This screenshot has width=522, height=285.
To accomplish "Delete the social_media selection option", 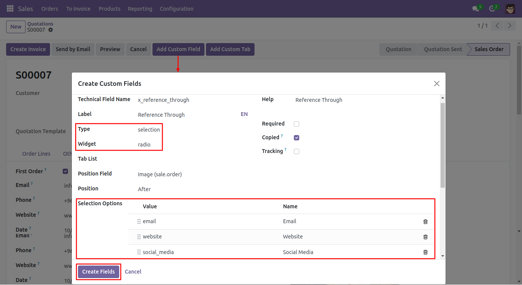I will pyautogui.click(x=425, y=252).
